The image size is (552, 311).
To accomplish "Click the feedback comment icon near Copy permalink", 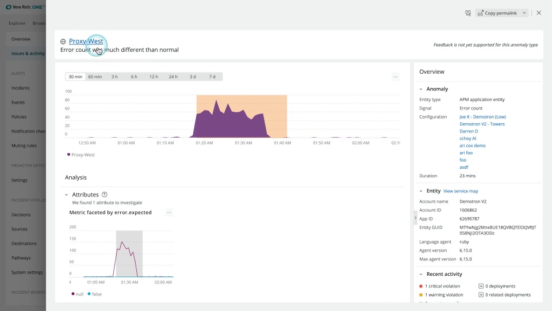I will [468, 13].
